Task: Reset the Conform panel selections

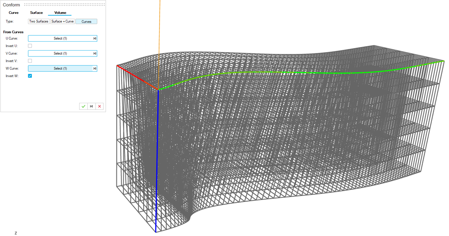Action: tap(91, 106)
